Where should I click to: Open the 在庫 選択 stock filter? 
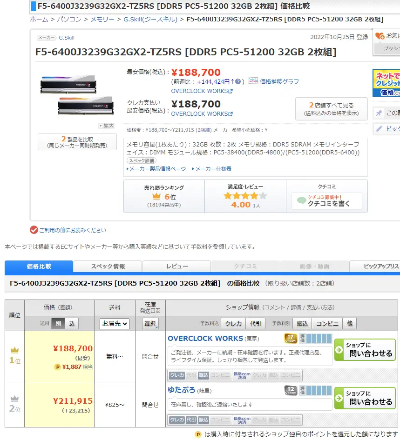[x=150, y=323]
